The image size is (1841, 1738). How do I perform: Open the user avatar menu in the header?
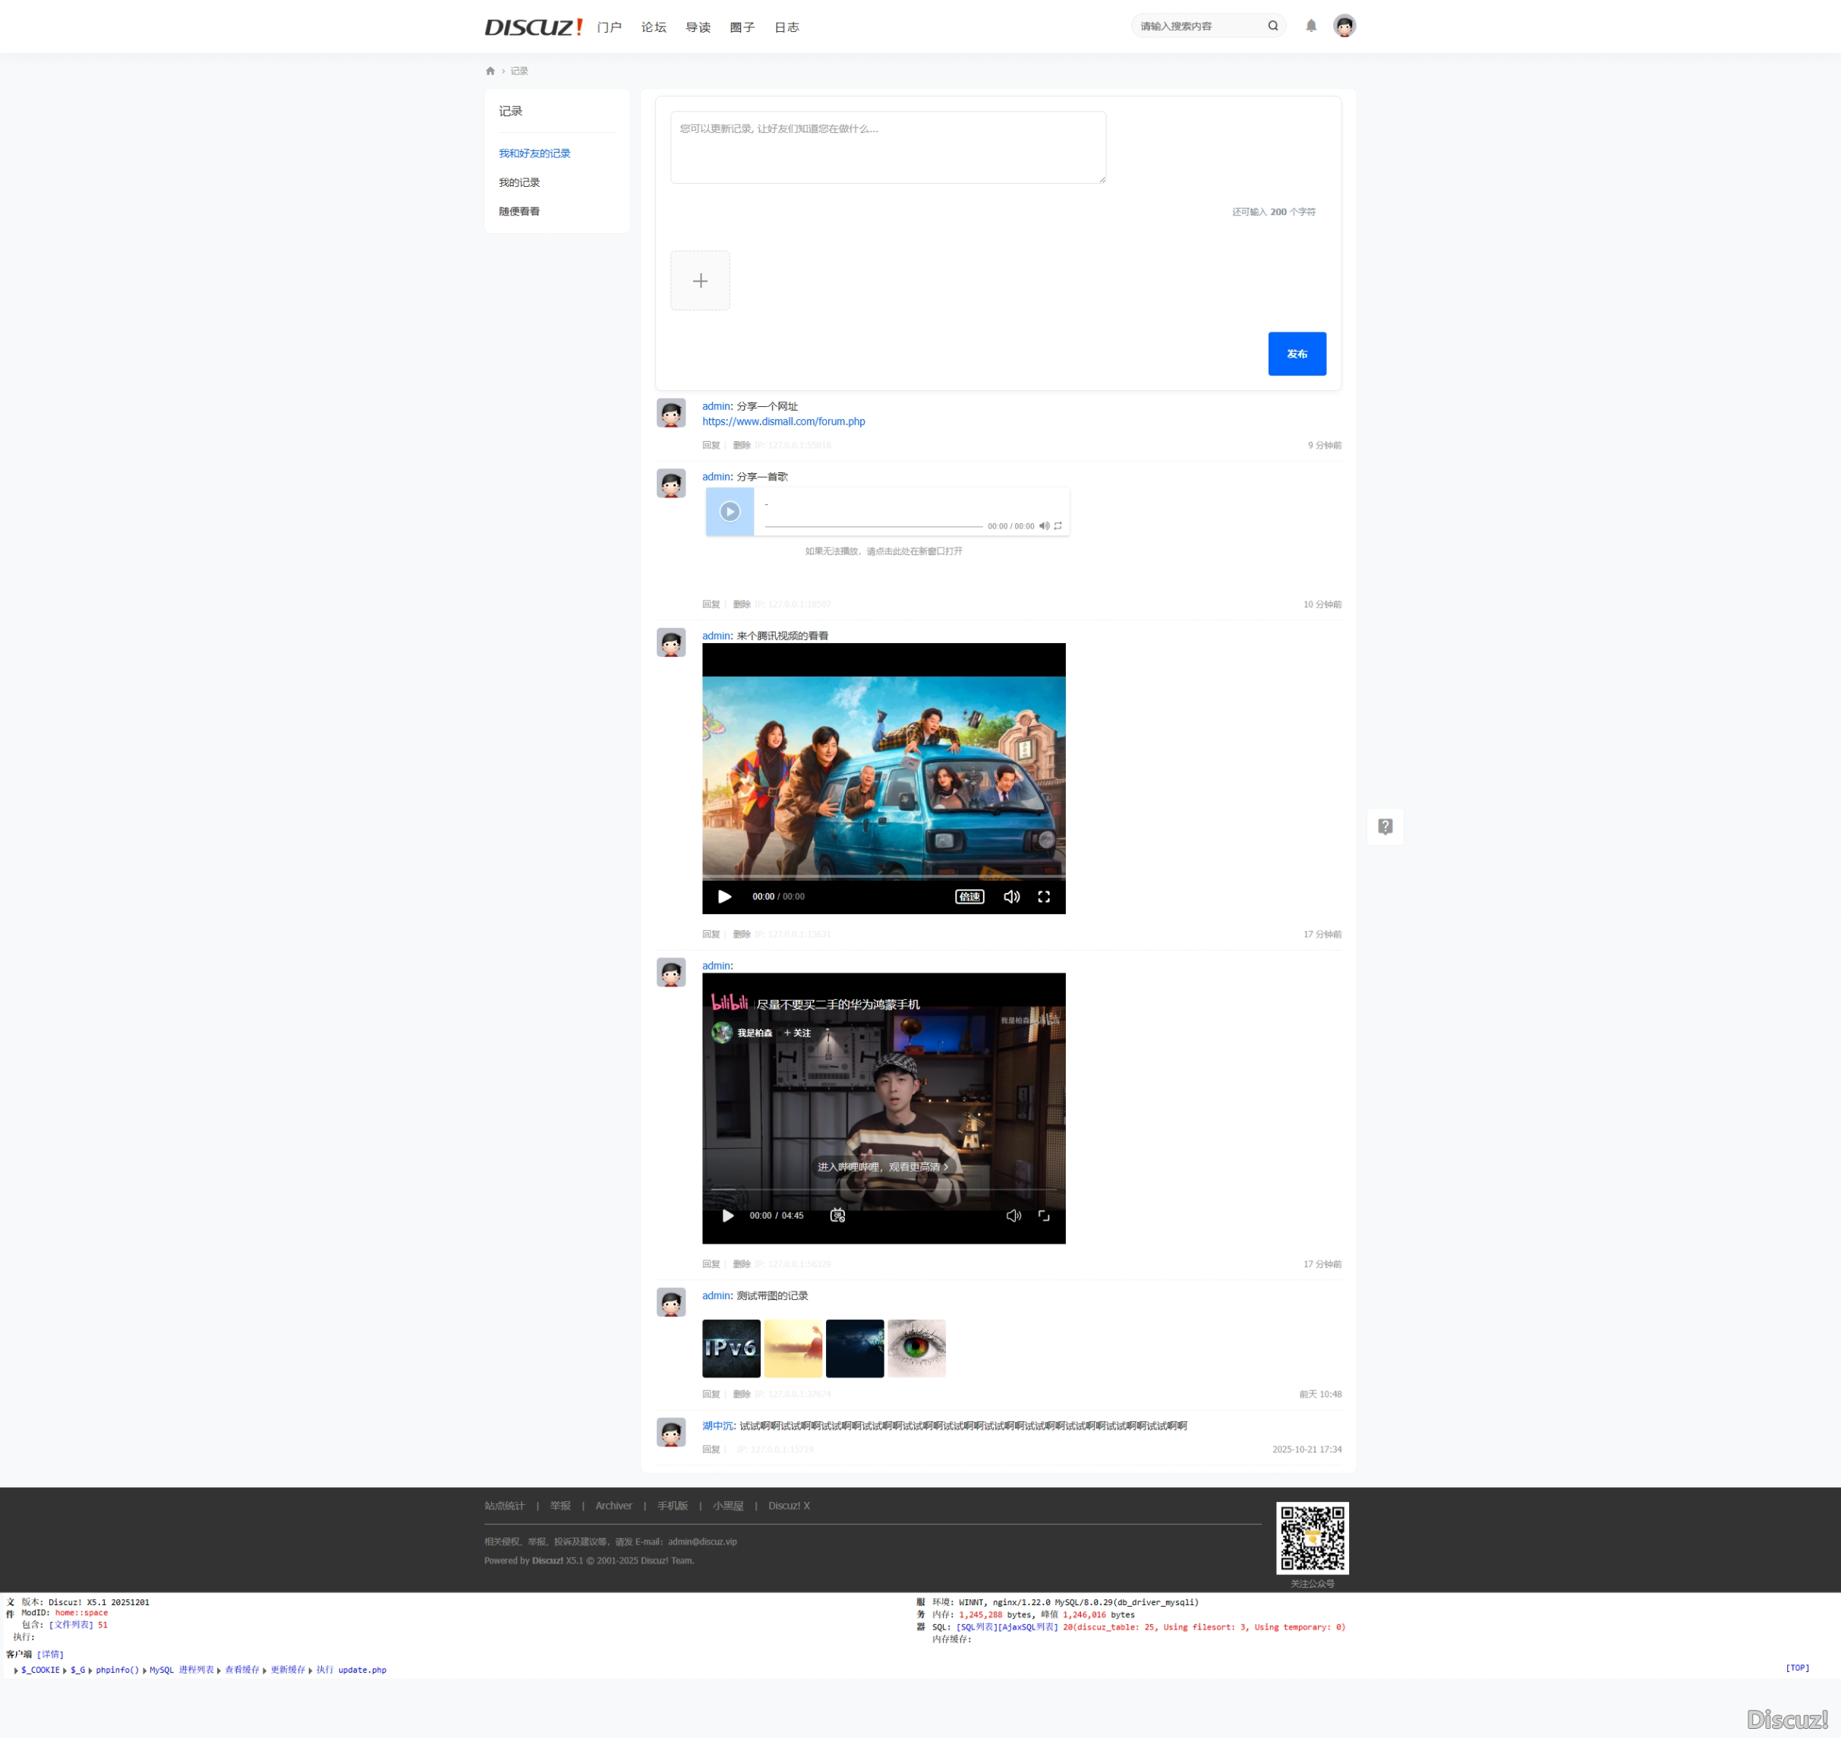pyautogui.click(x=1344, y=26)
